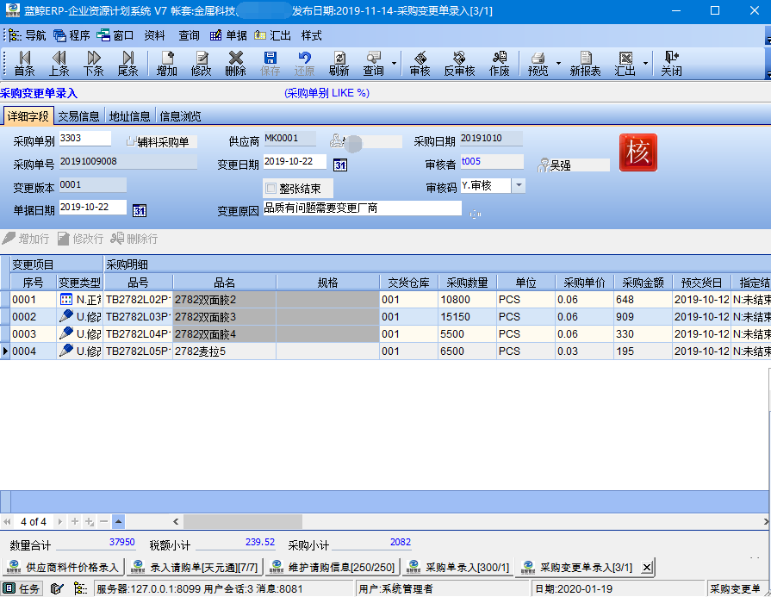Click the 关闭 close form icon
The image size is (771, 597).
point(671,64)
